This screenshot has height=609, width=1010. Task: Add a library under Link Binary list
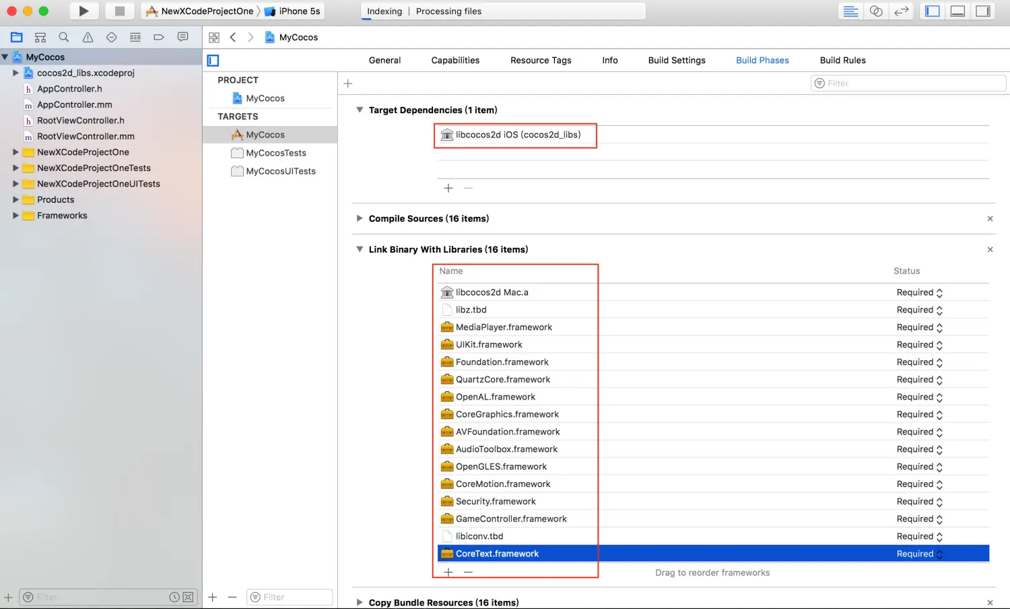click(448, 572)
